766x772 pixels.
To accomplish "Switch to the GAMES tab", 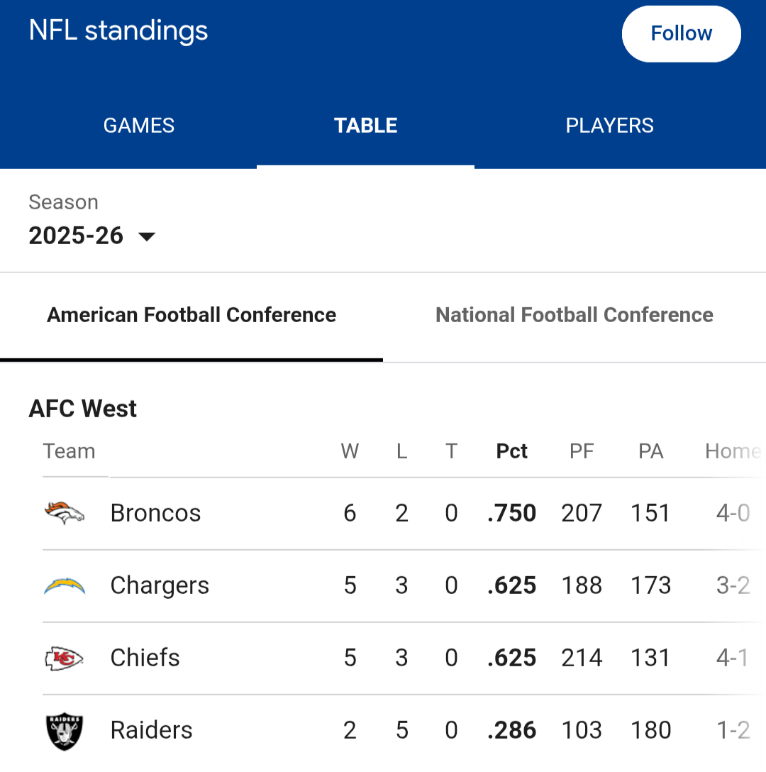I will pyautogui.click(x=139, y=126).
